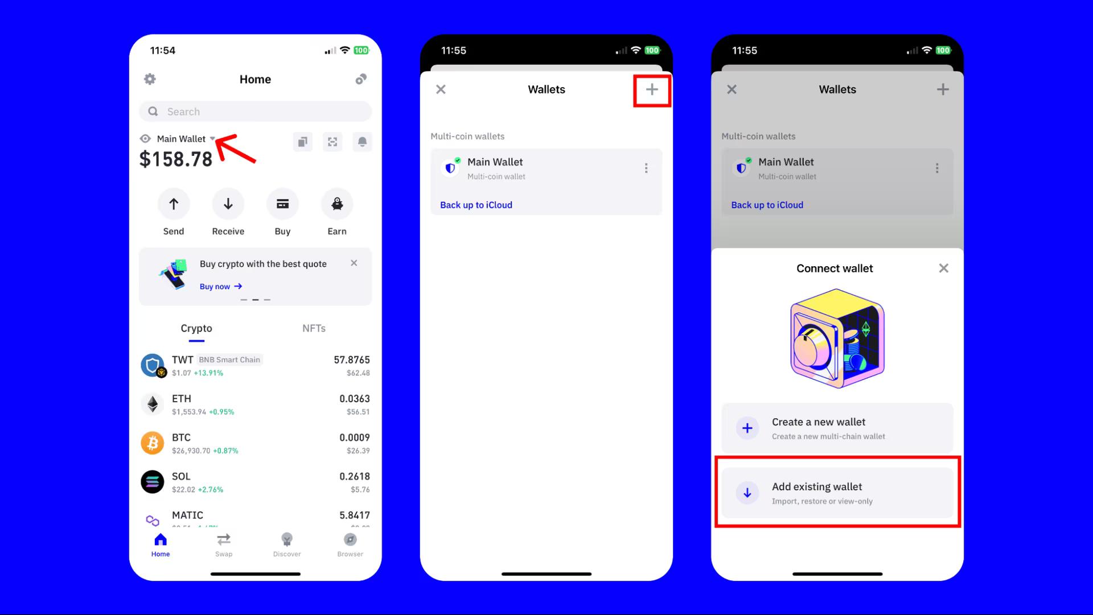Tap the QR code scan icon
Image resolution: width=1093 pixels, height=615 pixels.
point(332,142)
